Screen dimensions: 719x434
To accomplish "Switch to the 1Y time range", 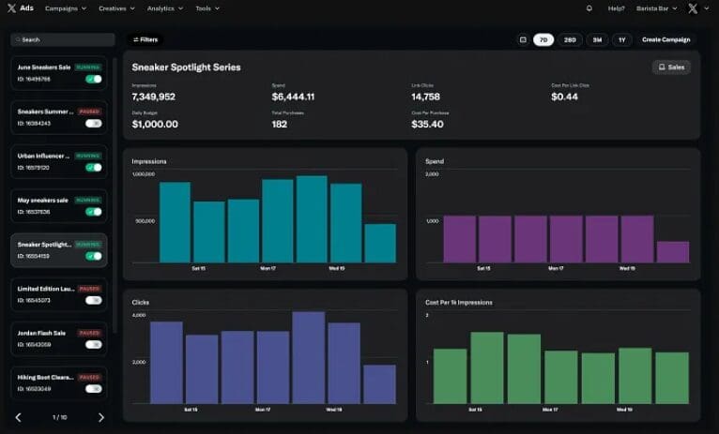I will coord(622,39).
